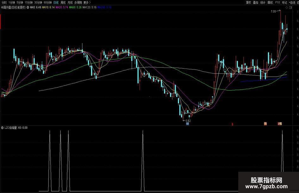The width and height of the screenshot is (299, 193).
Task: Switch to the 日线 daily tab
Action: click(56, 3)
